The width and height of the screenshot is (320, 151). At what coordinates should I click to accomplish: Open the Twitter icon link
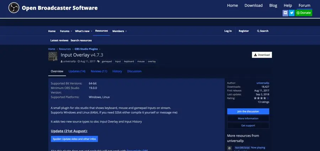[292, 13]
